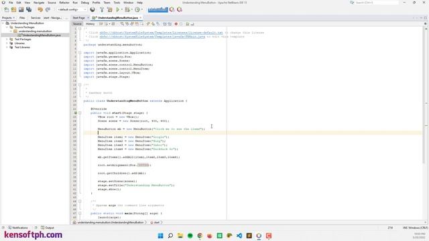Switch to the Start Page tab
This screenshot has height=241, width=429.
click(79, 18)
